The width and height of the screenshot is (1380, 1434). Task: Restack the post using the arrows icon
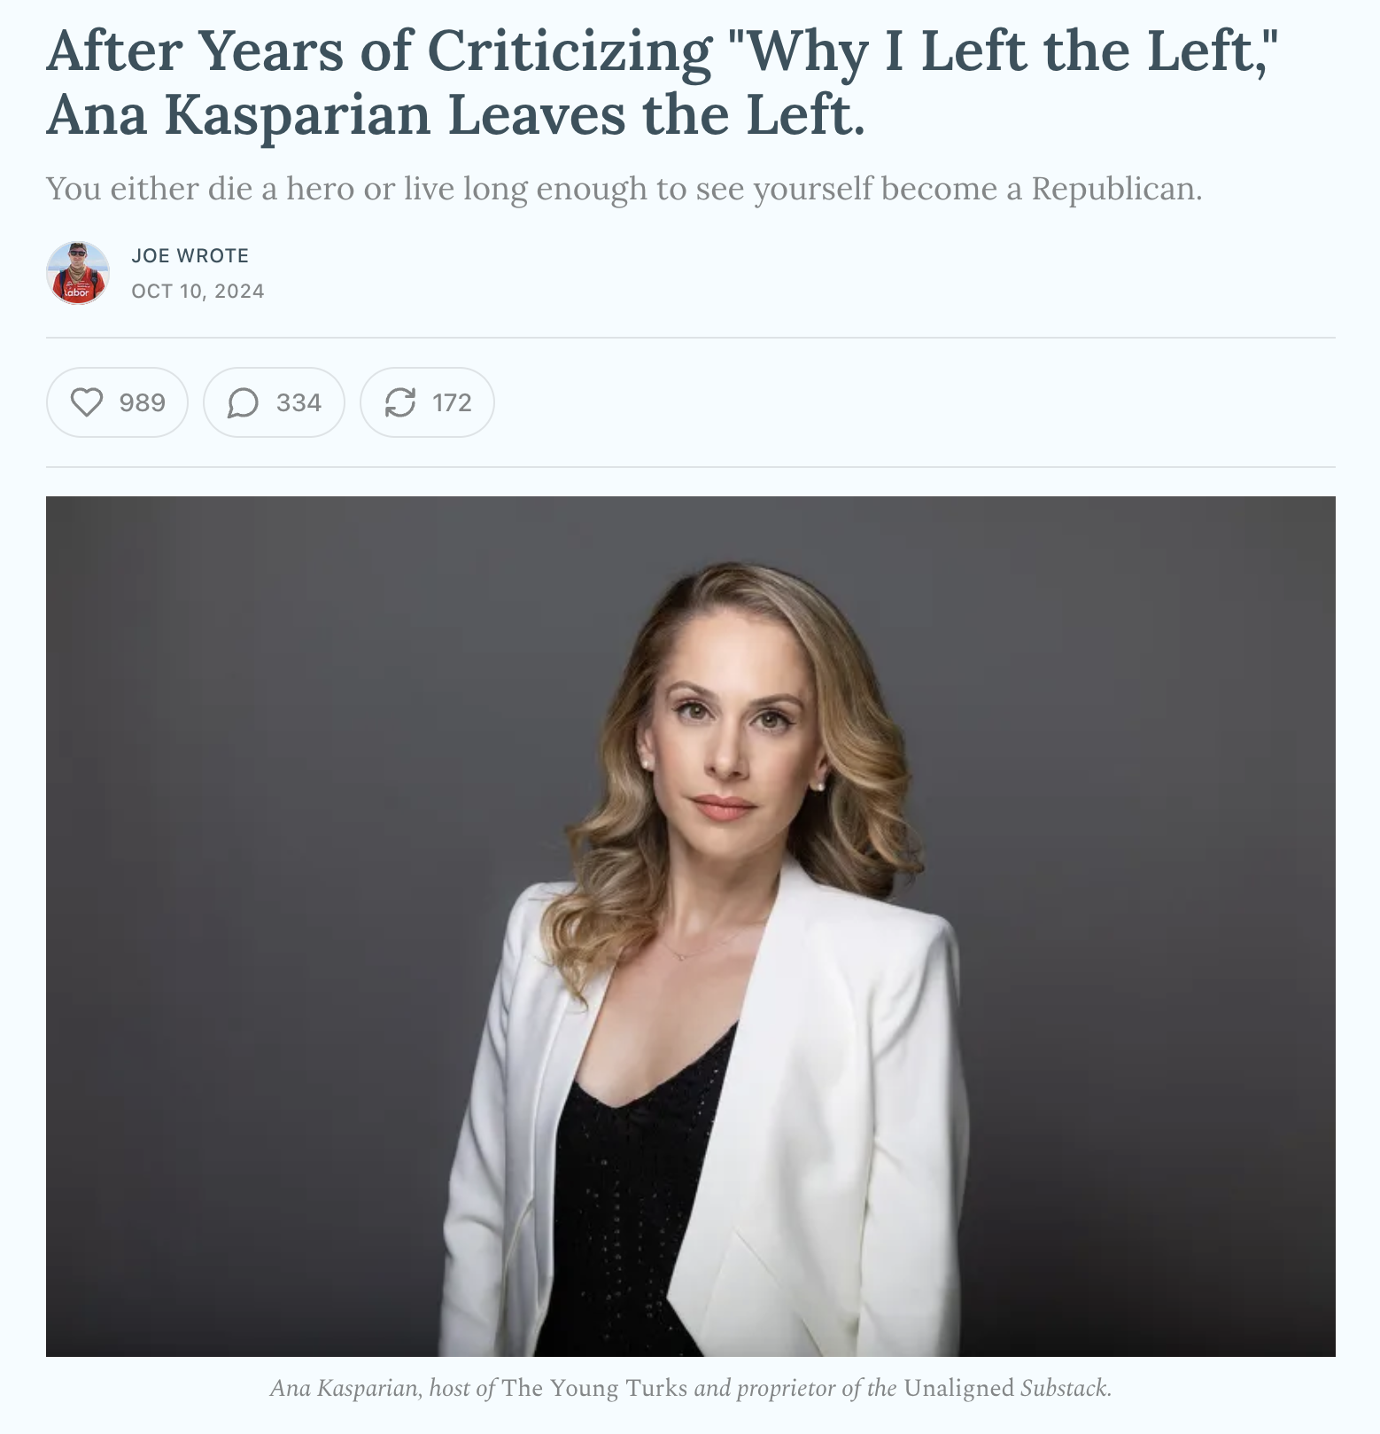click(x=399, y=402)
